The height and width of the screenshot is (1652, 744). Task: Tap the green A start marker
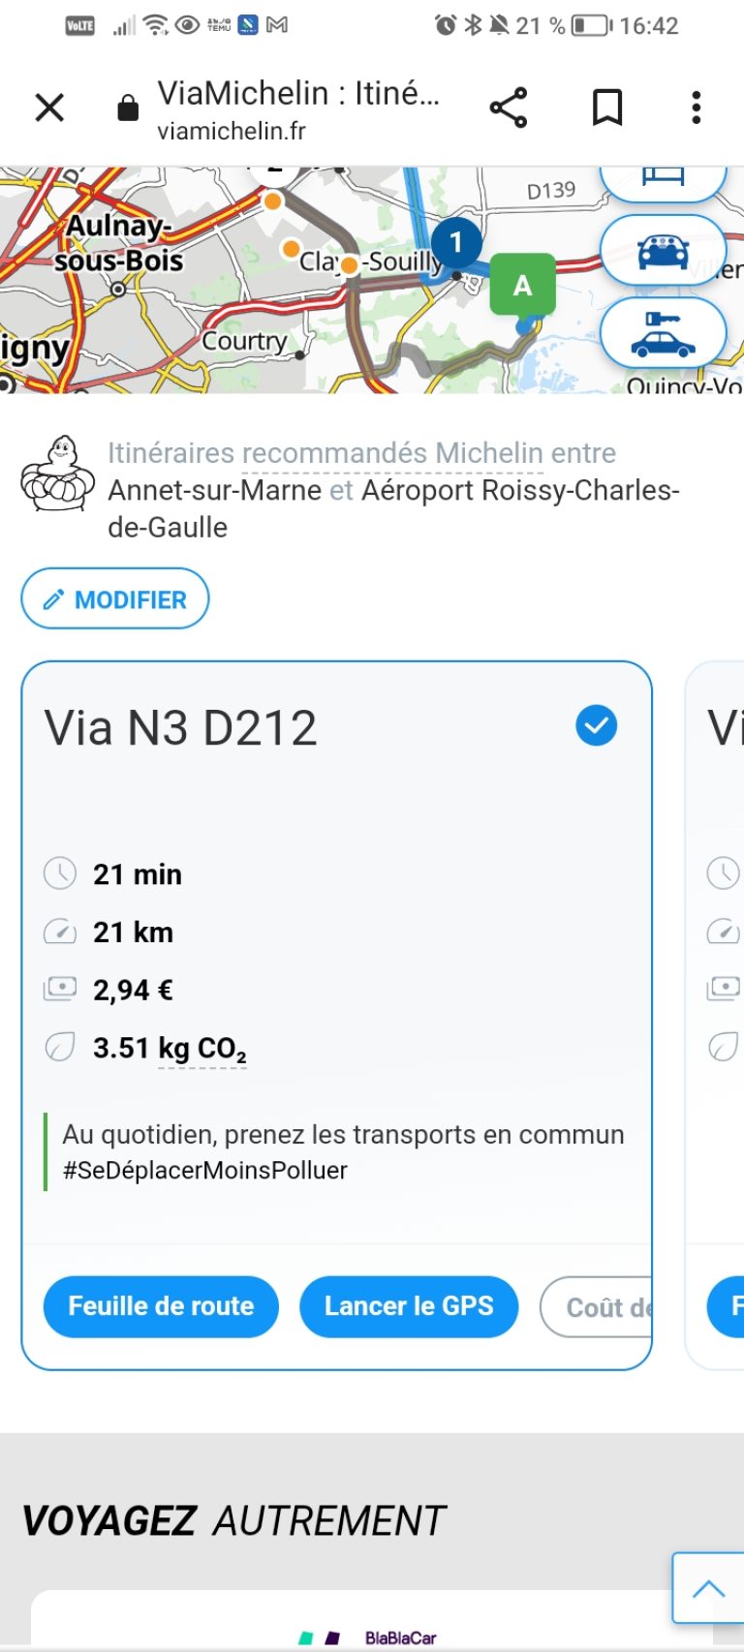(522, 285)
